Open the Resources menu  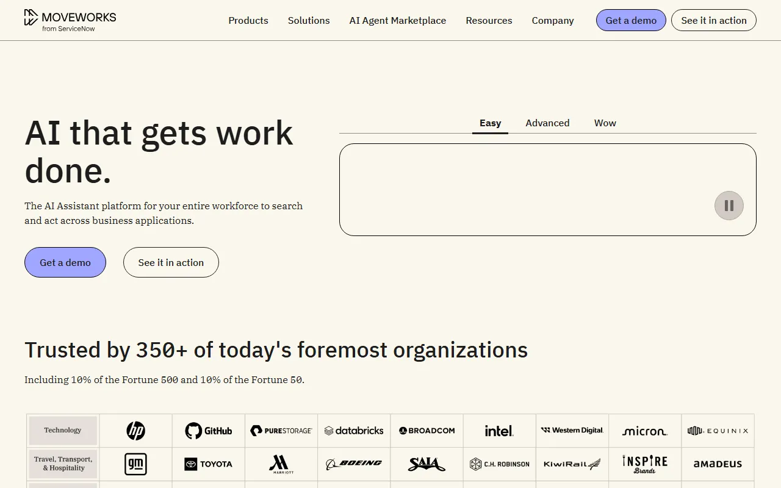coord(489,20)
